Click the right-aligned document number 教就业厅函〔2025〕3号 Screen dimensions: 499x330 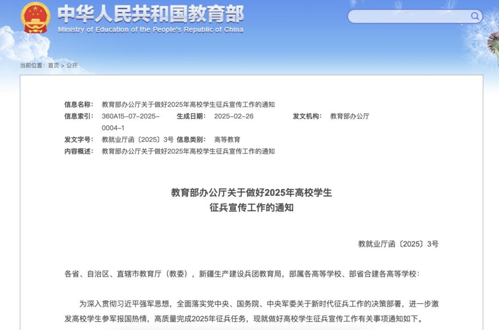tap(398, 244)
